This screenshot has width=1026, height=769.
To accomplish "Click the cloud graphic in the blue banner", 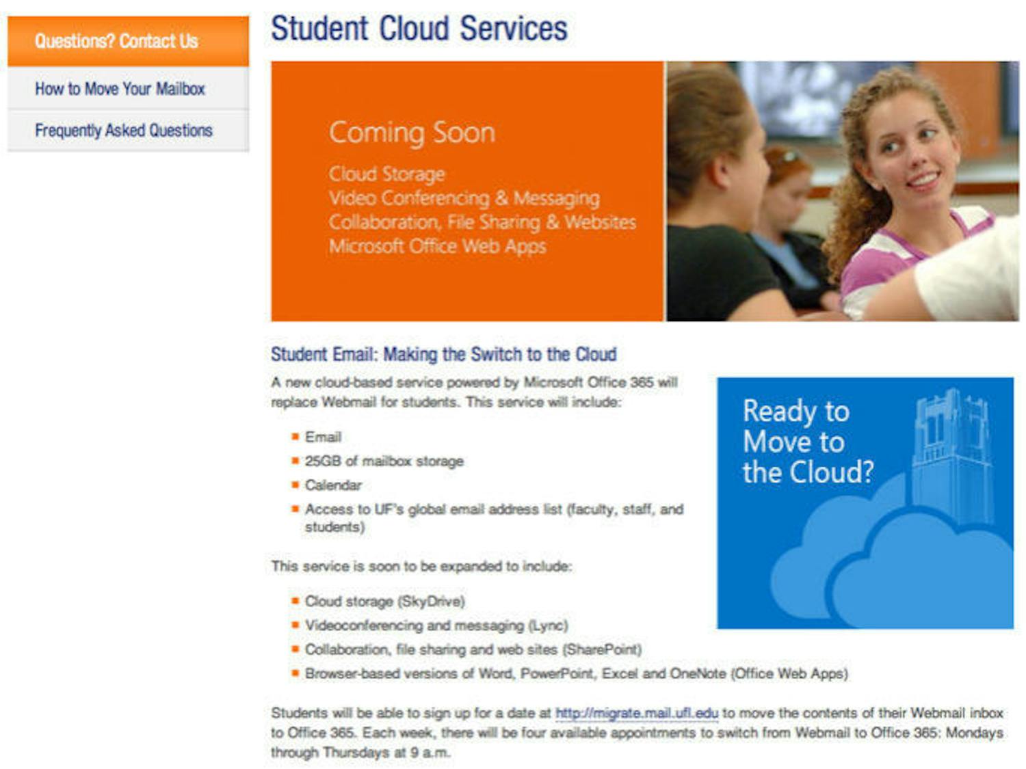I will pyautogui.click(x=889, y=567).
